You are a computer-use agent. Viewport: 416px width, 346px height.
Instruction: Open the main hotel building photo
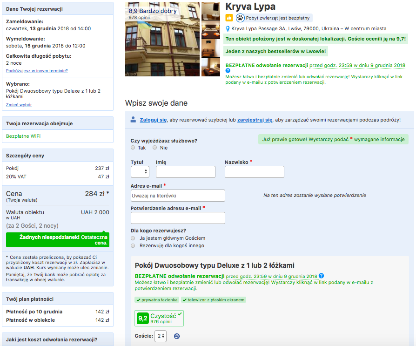[x=162, y=39]
